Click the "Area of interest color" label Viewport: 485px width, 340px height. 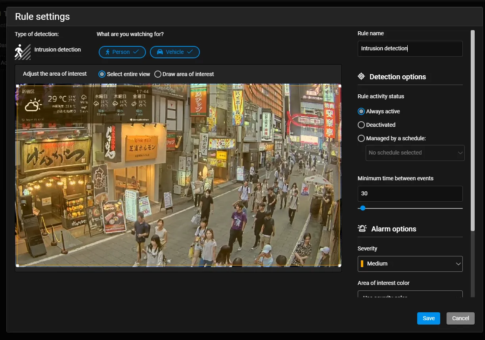(x=383, y=283)
